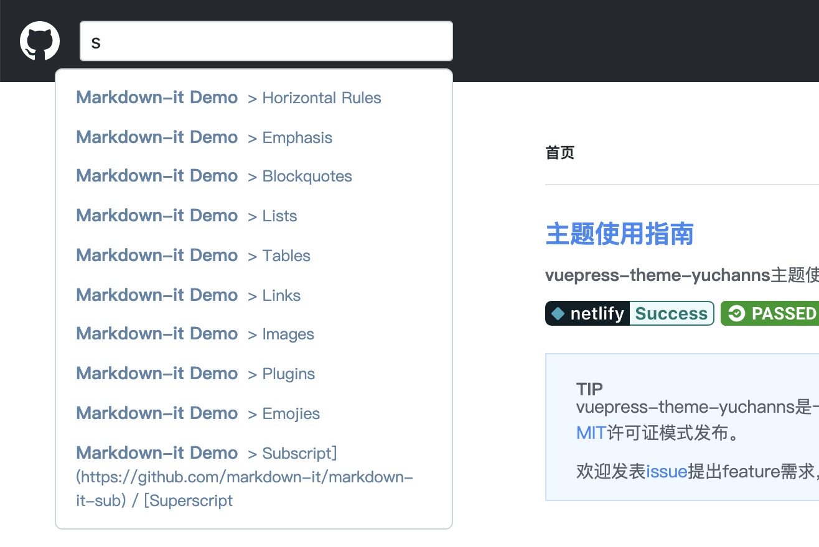Select the Tables search suggestion

[254, 255]
